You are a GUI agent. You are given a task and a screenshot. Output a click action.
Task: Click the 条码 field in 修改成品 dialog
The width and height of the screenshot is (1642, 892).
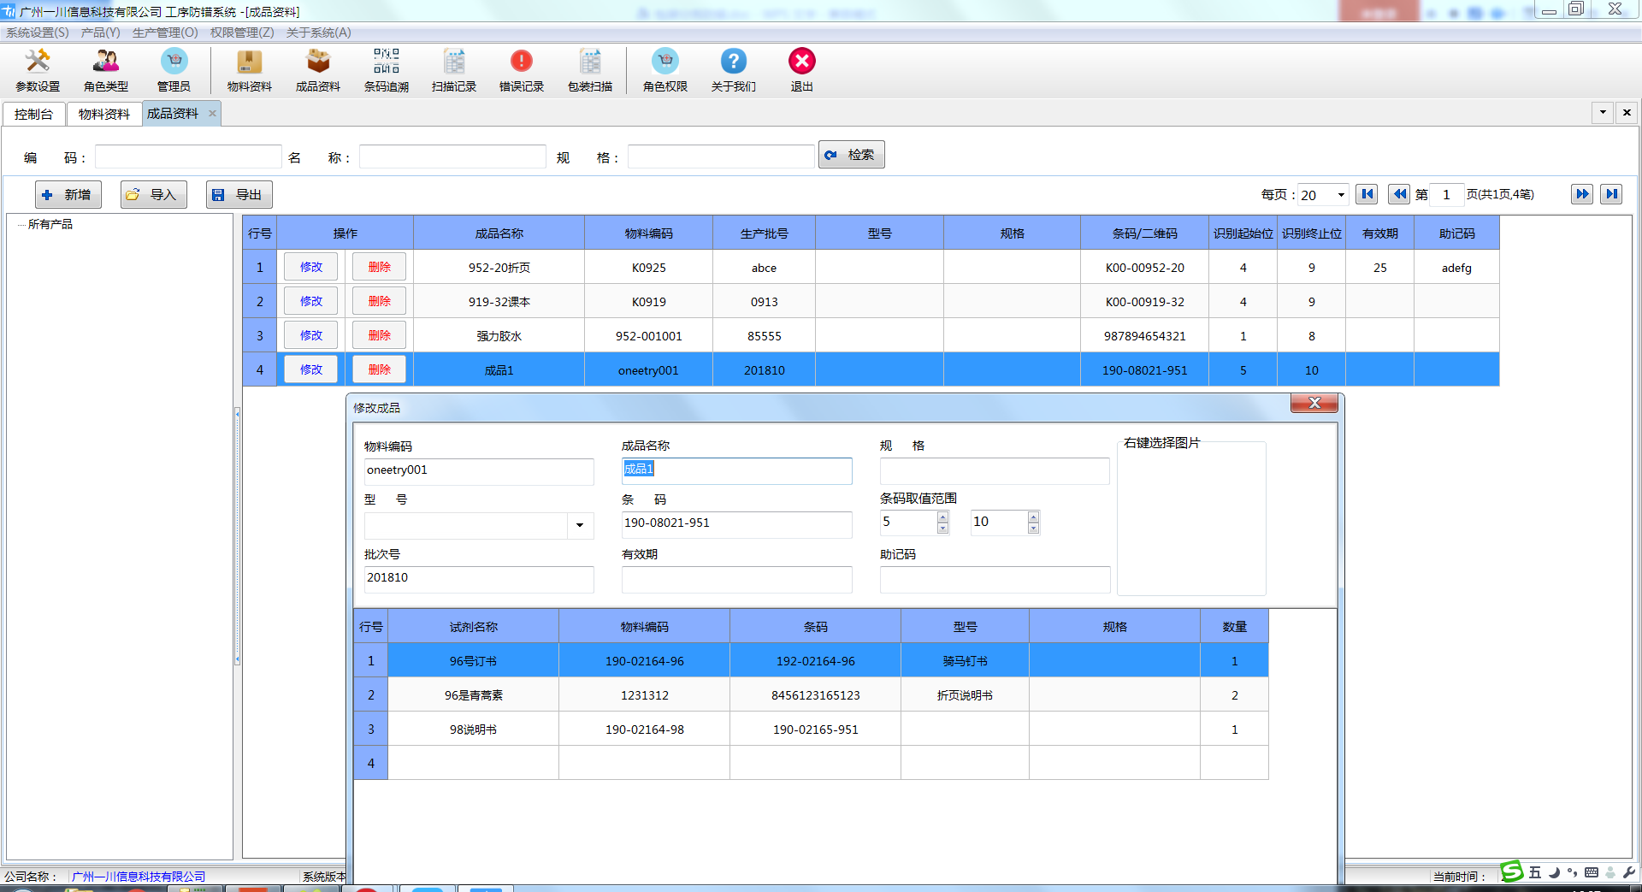(x=737, y=524)
